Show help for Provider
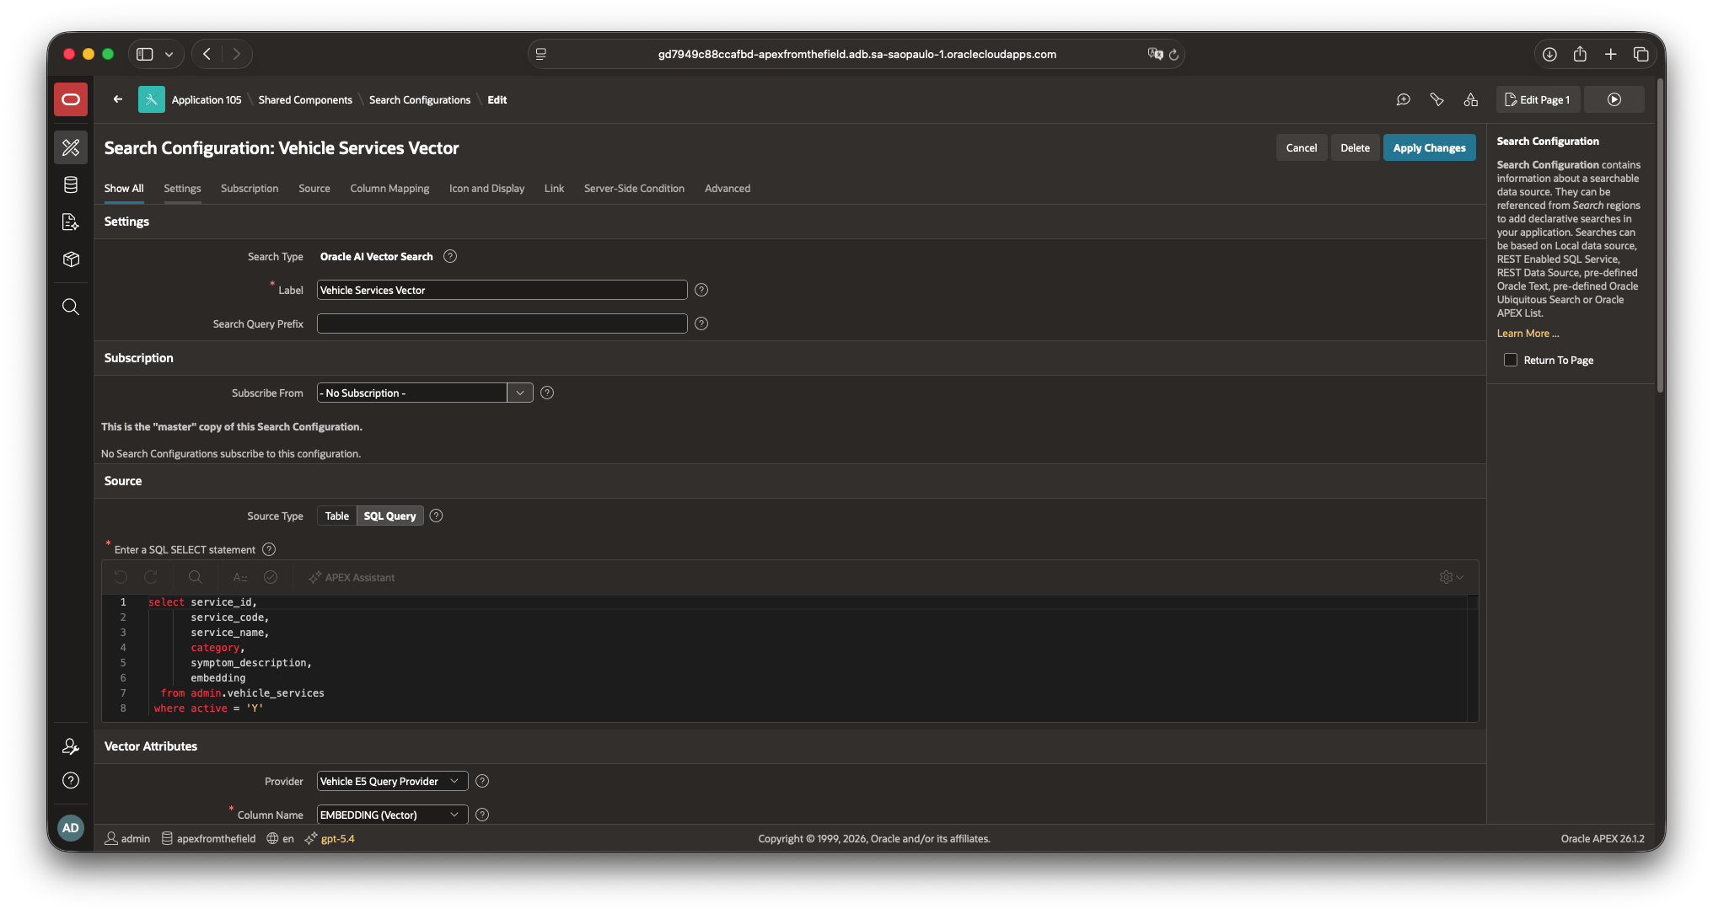Image resolution: width=1713 pixels, height=914 pixels. click(482, 781)
